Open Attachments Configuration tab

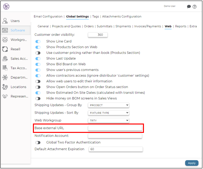point(122,16)
